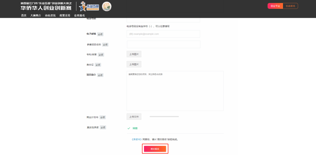Click the file upload progress bar
Screen dimensions: 316x155
point(164,116)
